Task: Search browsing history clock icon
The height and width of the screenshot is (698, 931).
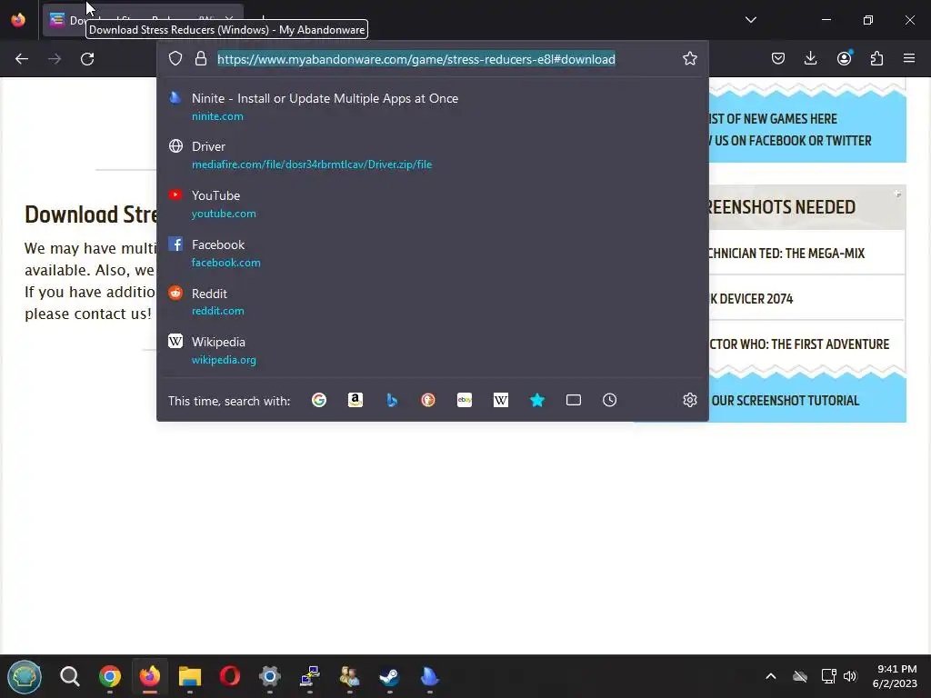Action: click(x=610, y=400)
